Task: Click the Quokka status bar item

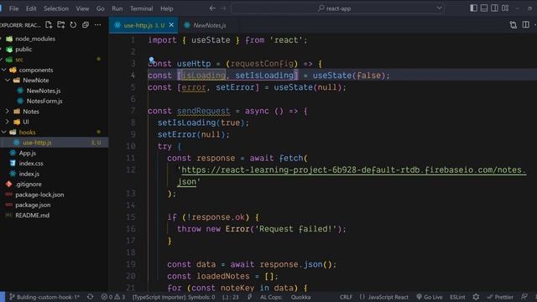Action: click(x=300, y=297)
